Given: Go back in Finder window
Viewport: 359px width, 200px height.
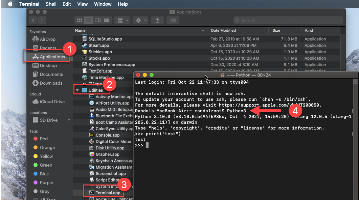Looking at the screenshot, I should coord(33,20).
